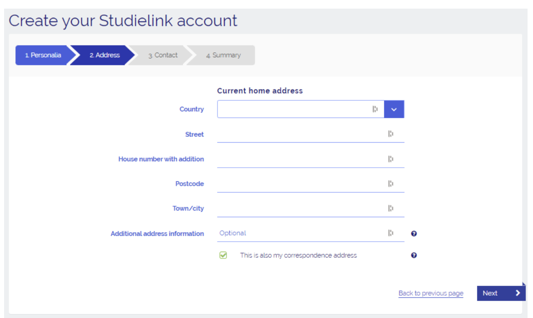The width and height of the screenshot is (533, 318).
Task: Open the 4. Summary step
Action: [223, 55]
